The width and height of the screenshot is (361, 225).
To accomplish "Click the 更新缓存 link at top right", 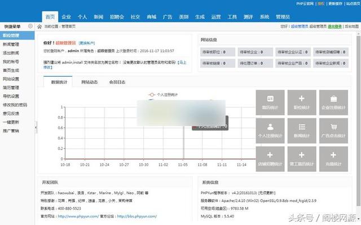I will tap(335, 4).
